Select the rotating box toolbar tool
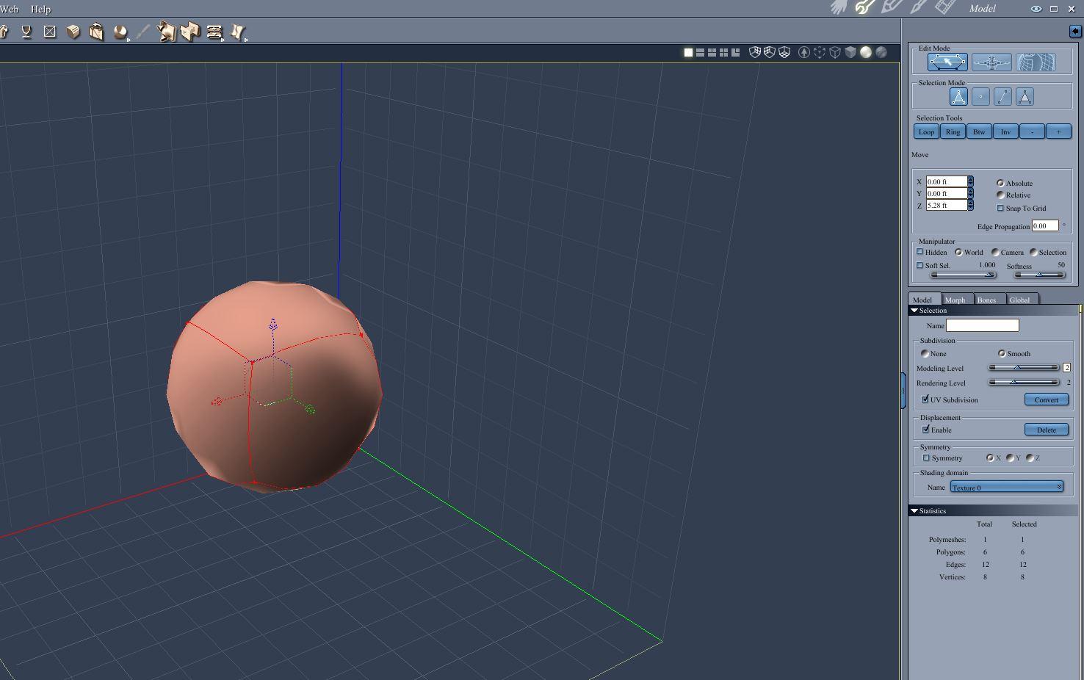 coord(96,32)
